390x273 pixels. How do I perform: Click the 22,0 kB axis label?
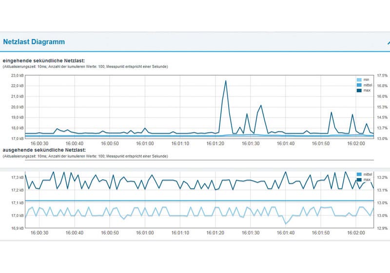tap(18, 86)
